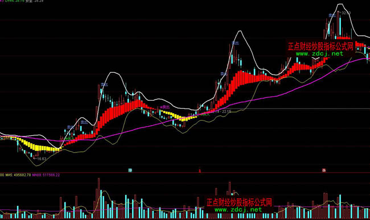This screenshot has height=220, width=370.
Task: Click the cyan info marker icon below the chart
Action: tap(130, 171)
